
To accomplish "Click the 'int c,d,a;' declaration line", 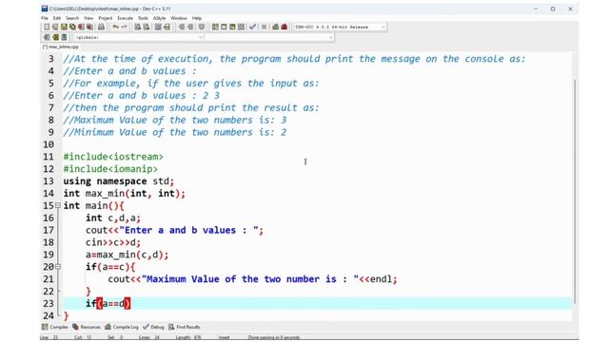I will click(113, 218).
